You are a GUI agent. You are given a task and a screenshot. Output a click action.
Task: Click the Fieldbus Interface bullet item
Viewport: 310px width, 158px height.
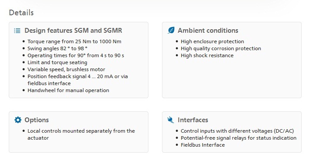point(203,145)
